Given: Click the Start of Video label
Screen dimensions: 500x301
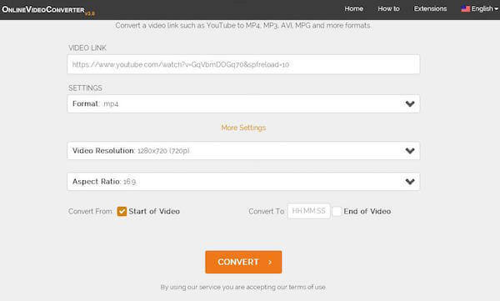Looking at the screenshot, I should tap(154, 211).
